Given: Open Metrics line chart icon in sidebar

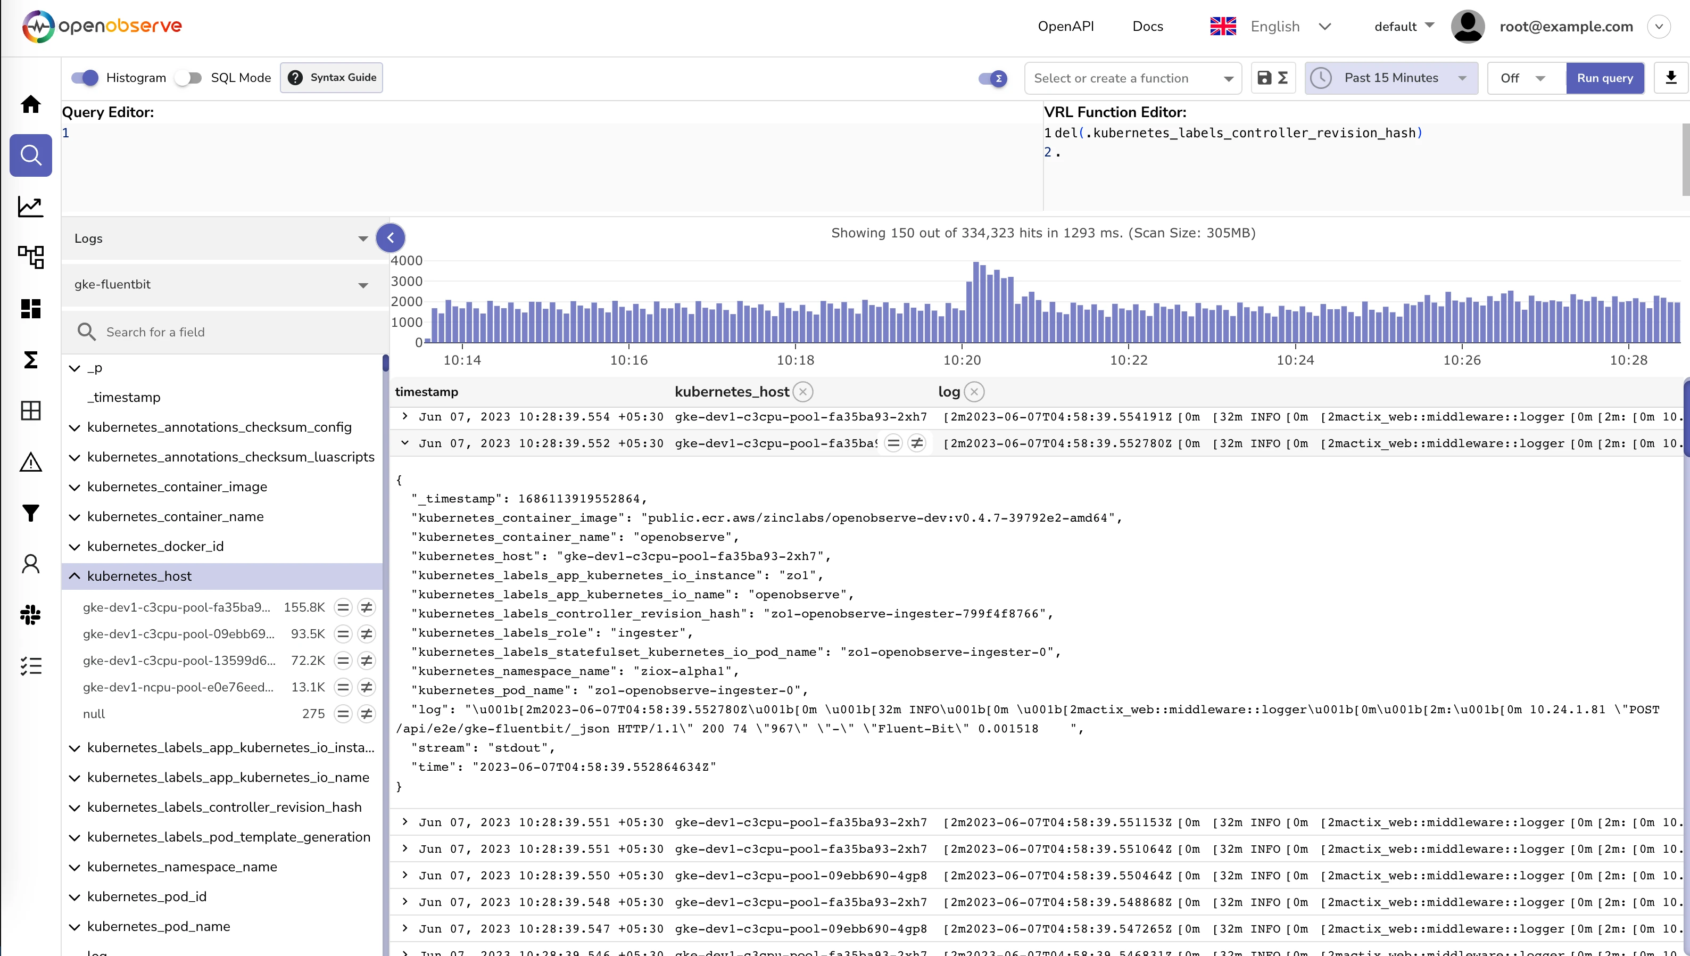Looking at the screenshot, I should click(x=30, y=206).
